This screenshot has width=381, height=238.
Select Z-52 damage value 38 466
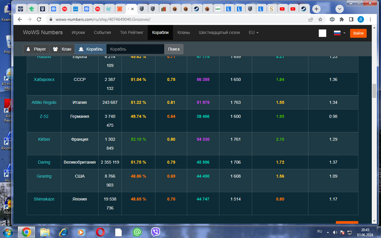pos(203,116)
